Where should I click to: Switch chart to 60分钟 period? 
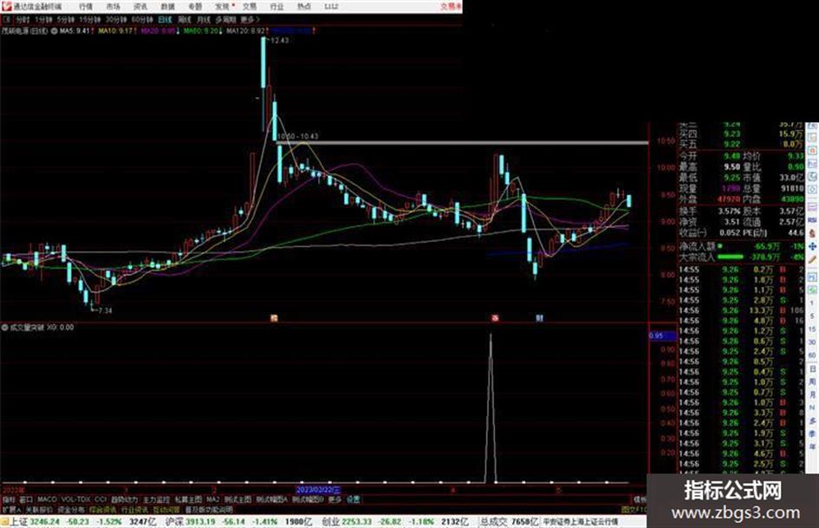(141, 20)
